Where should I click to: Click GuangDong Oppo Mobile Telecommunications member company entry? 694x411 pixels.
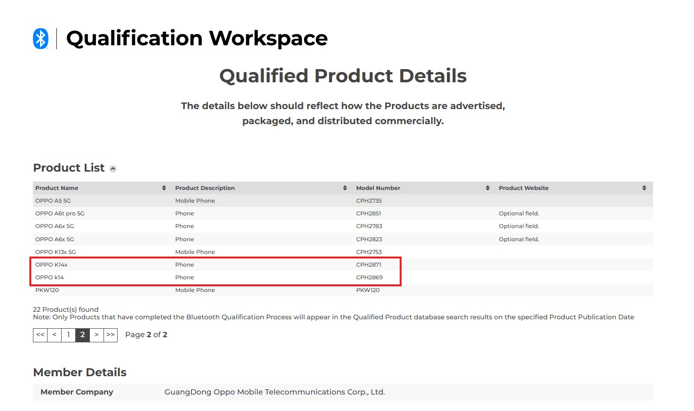(274, 392)
